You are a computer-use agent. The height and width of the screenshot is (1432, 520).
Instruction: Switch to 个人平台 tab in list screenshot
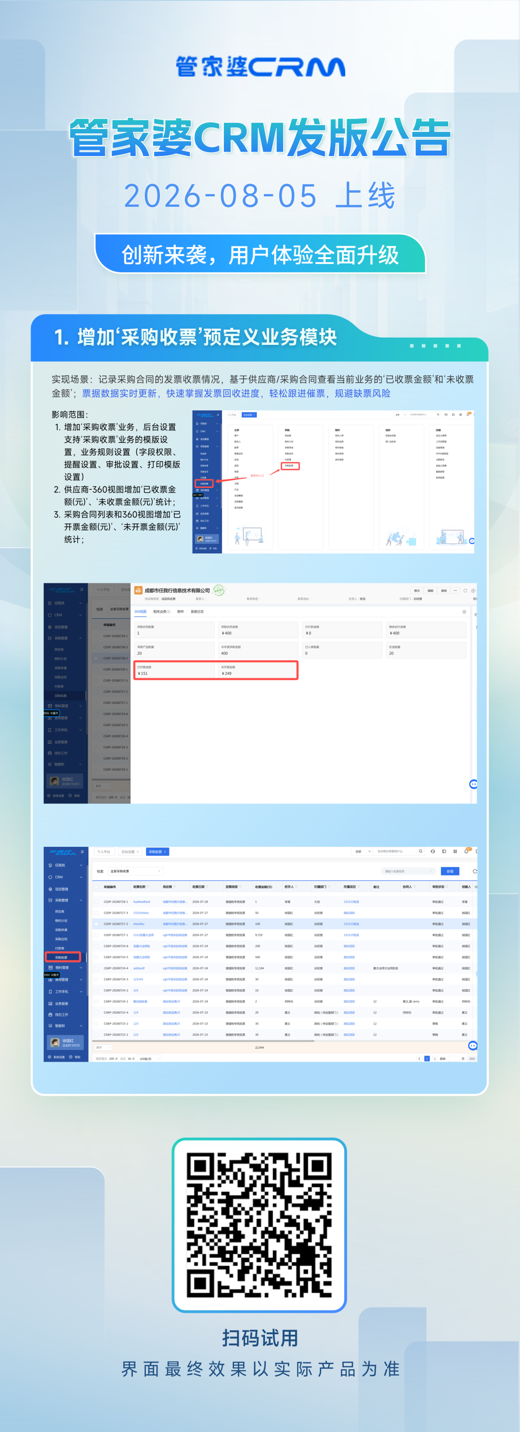pyautogui.click(x=104, y=852)
